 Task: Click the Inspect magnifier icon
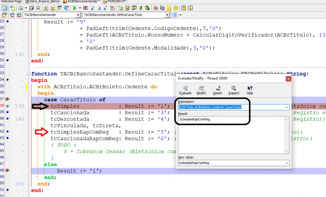(234, 90)
